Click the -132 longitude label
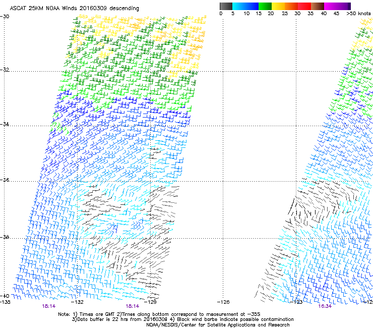The width and height of the screenshot is (373, 328). 78,302
